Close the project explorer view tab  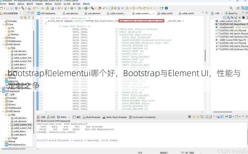[20, 14]
